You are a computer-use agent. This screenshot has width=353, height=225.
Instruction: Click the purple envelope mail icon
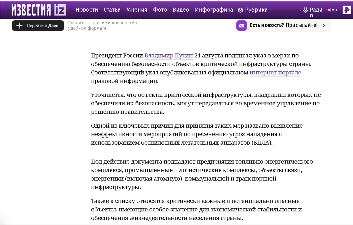[x=242, y=25]
